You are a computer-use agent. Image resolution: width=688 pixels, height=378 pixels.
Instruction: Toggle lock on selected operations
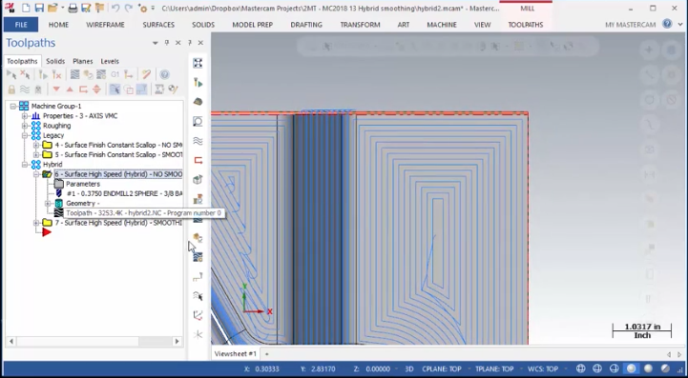click(x=11, y=90)
